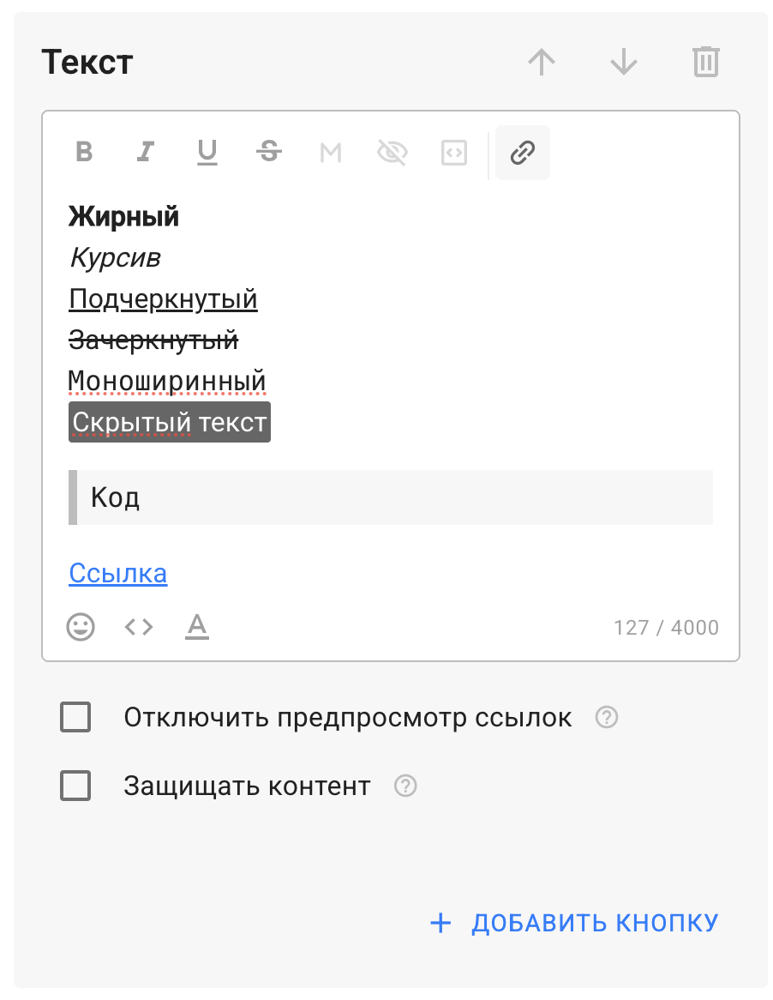The height and width of the screenshot is (1000, 773).
Task: Open the angle-brackets variables icon
Action: click(139, 627)
